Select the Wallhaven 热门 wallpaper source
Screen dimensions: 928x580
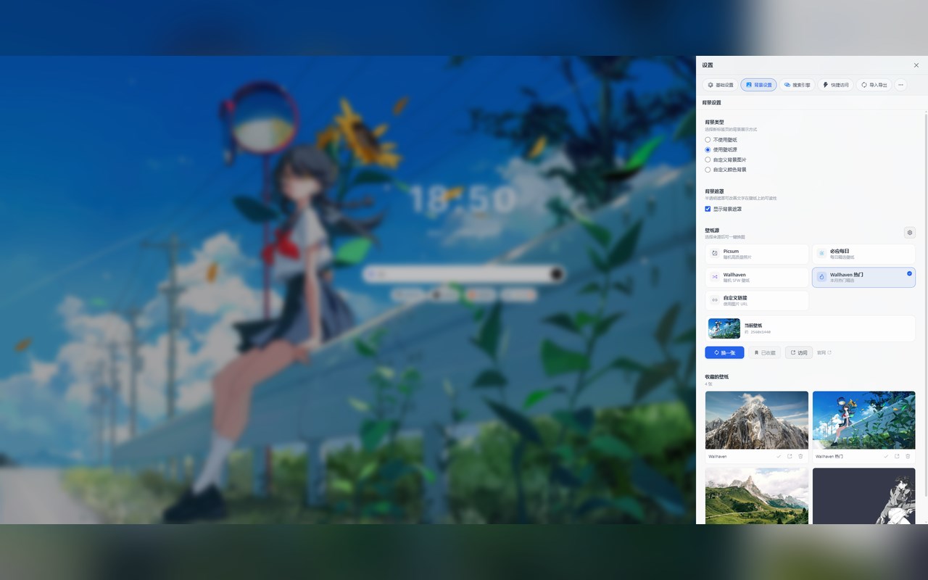(863, 278)
